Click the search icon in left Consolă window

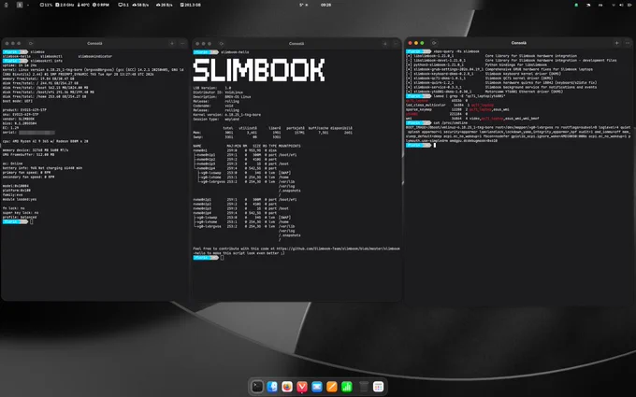point(31,43)
